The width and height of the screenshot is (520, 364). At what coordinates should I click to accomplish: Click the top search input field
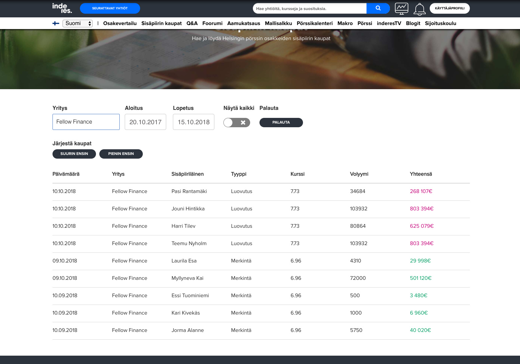[x=309, y=8]
